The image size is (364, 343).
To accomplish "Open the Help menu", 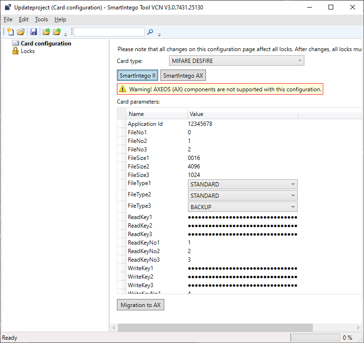I will point(60,19).
